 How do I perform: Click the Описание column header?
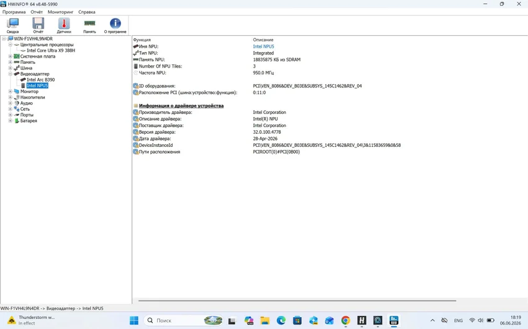click(263, 40)
